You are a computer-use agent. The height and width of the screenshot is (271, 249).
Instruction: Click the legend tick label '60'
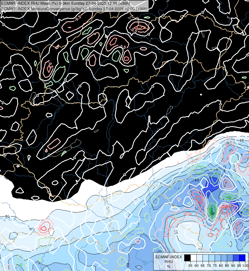196,266
